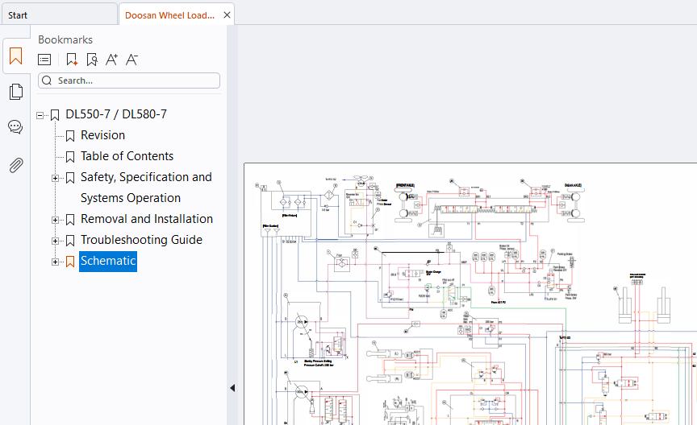Click the expand all bookmarks list icon

44,60
